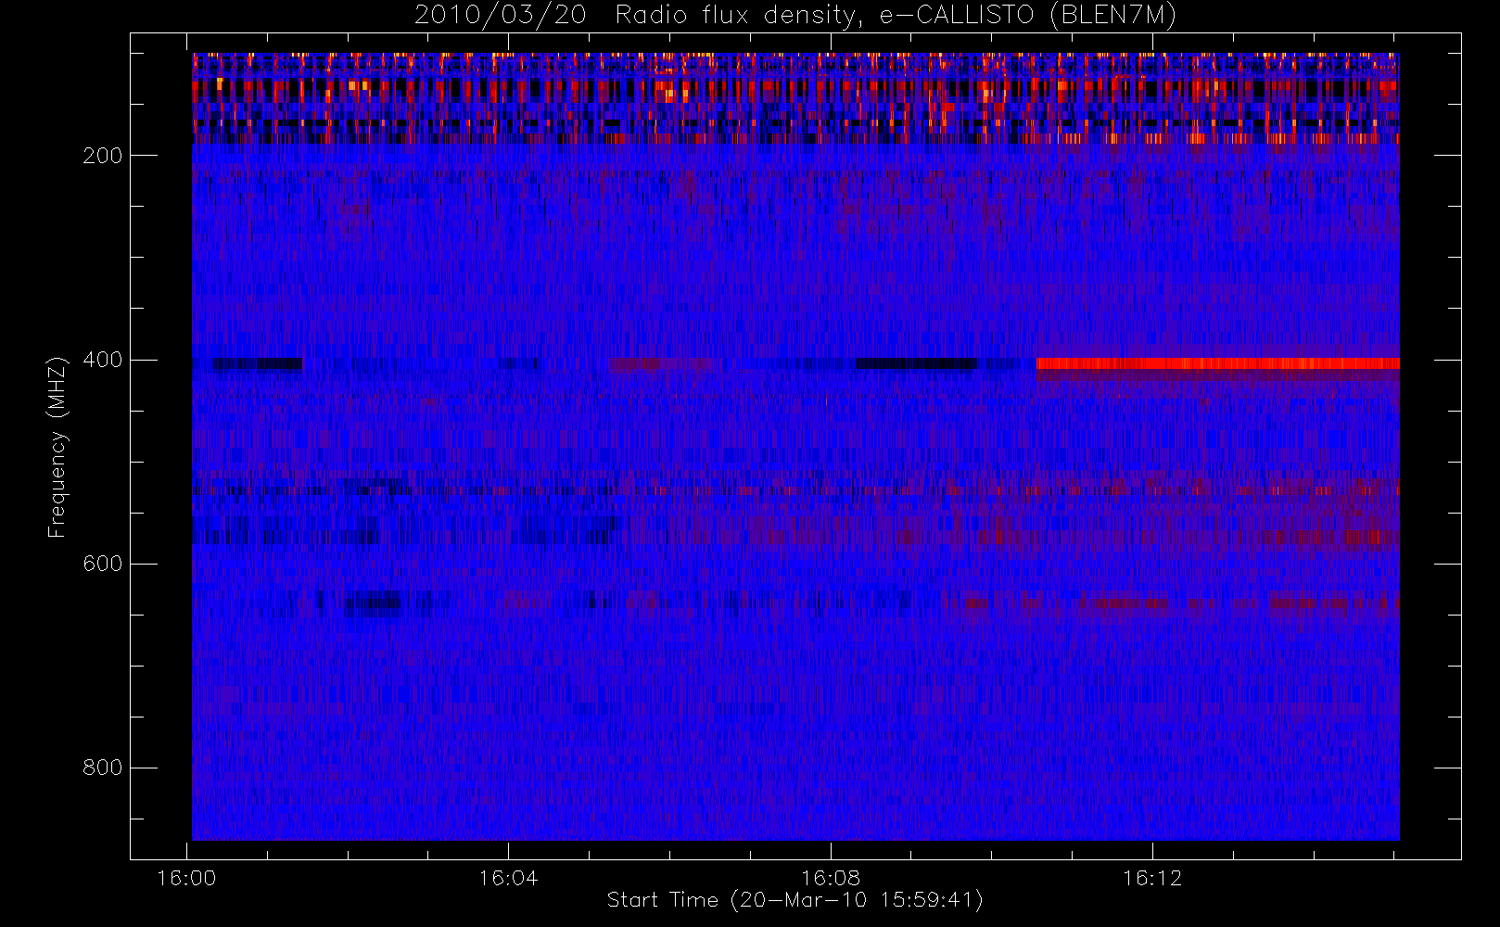
Task: Click the long dark 400 MHz segment before the red band
Action: pos(916,363)
